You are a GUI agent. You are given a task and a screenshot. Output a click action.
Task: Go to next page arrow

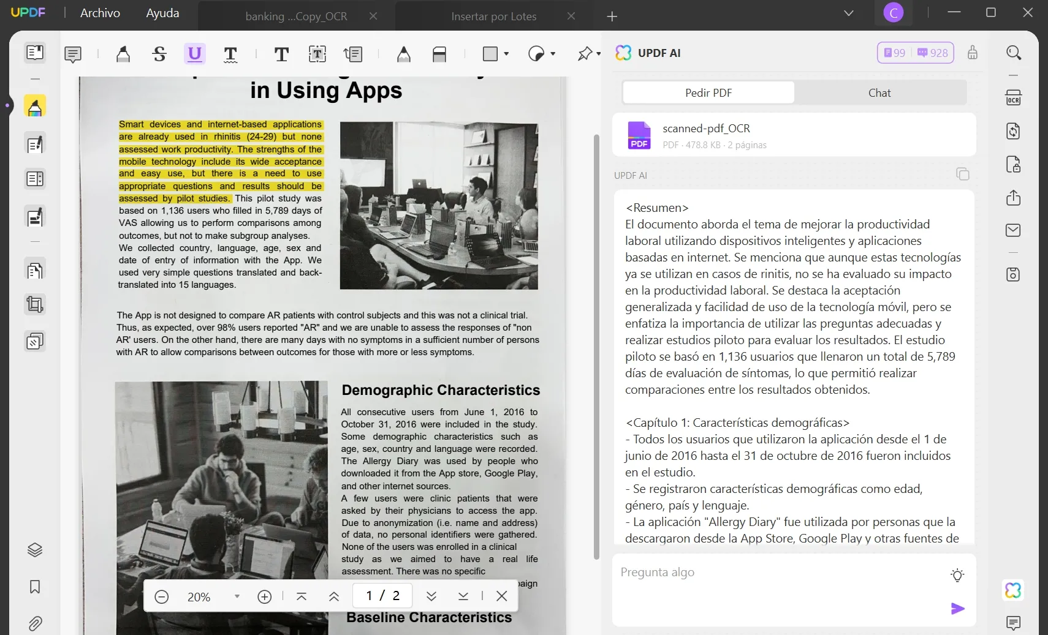431,596
